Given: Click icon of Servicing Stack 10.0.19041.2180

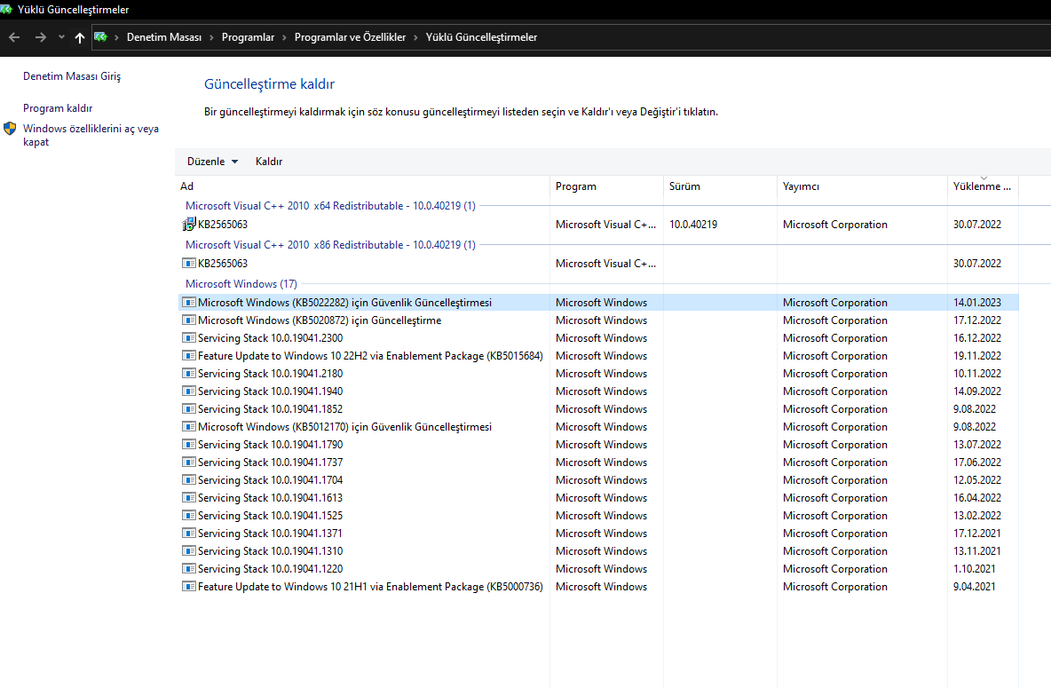Looking at the screenshot, I should coord(189,374).
